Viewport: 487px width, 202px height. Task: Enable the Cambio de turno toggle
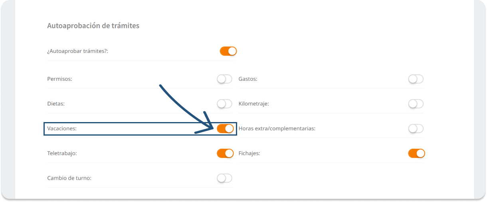[x=224, y=178]
